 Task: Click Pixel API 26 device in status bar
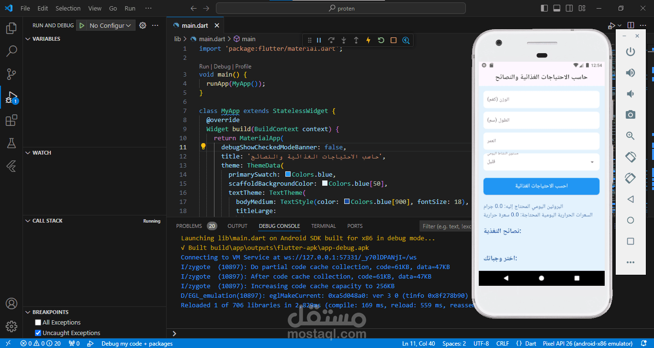coord(587,343)
